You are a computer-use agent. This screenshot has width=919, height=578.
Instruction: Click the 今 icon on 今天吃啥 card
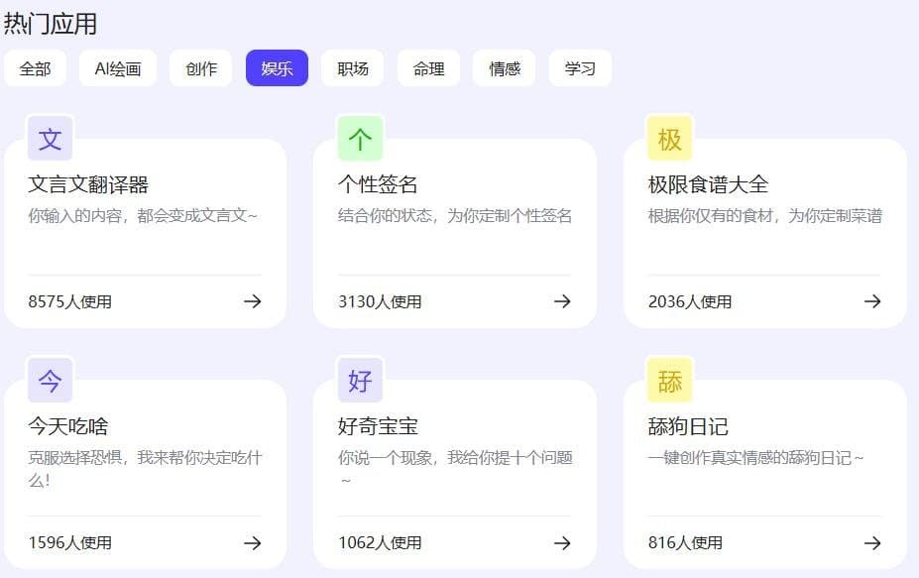(x=50, y=381)
